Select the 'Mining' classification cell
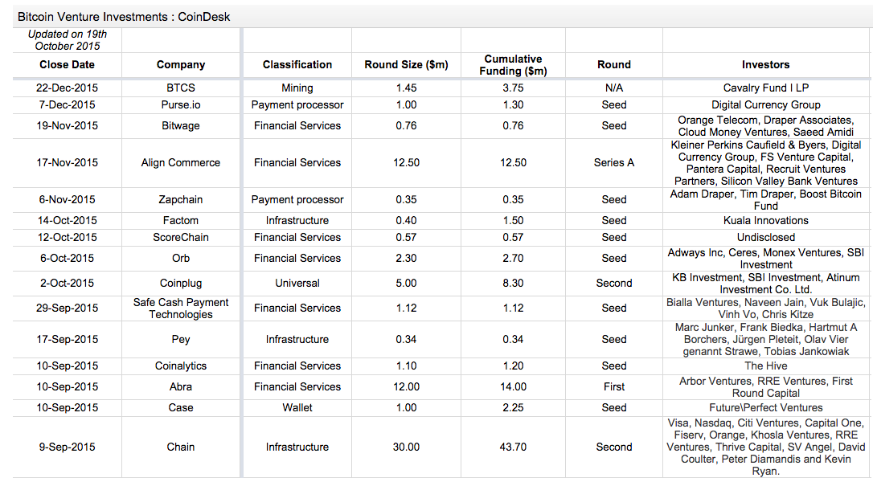 (x=297, y=88)
